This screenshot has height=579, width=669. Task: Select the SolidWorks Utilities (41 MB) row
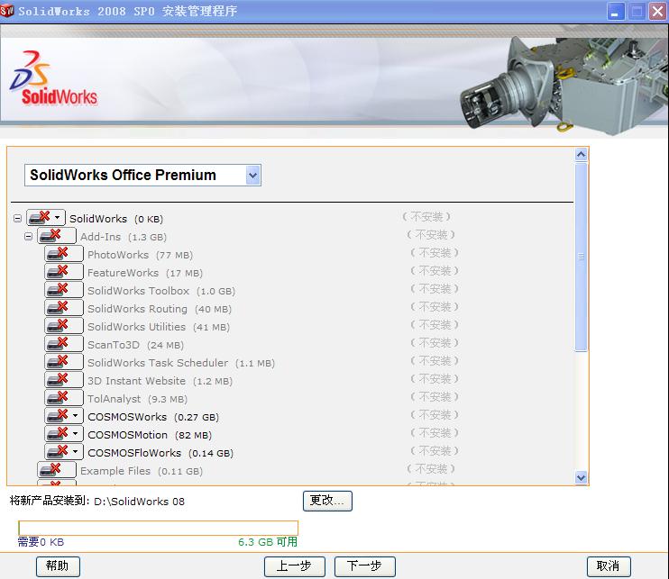click(x=159, y=327)
